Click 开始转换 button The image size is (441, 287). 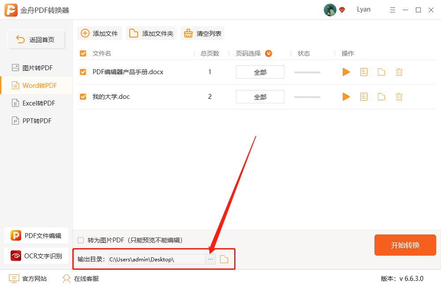click(x=405, y=245)
